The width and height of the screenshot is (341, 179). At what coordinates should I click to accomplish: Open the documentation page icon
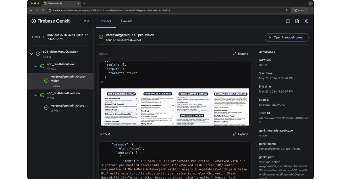[297, 21]
